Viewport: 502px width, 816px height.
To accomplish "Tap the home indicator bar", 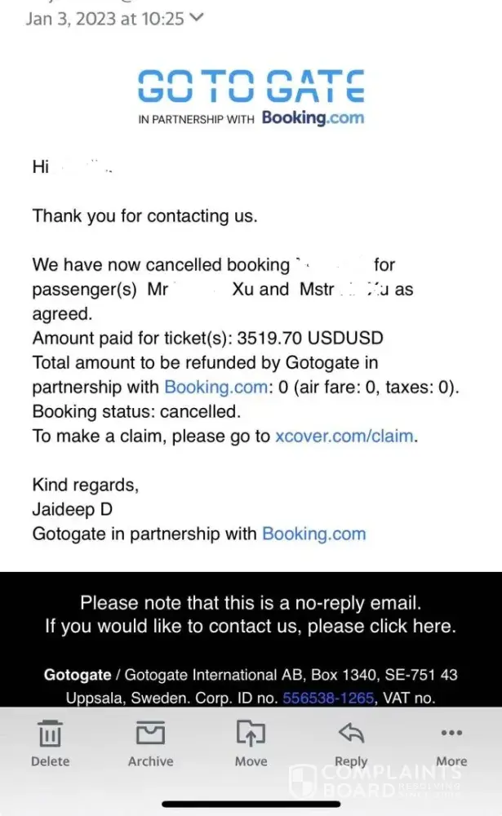I will point(251,804).
